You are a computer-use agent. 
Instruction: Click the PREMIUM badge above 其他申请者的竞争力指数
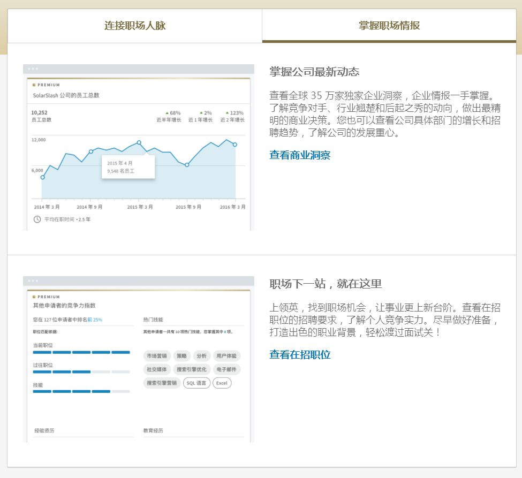(46, 297)
